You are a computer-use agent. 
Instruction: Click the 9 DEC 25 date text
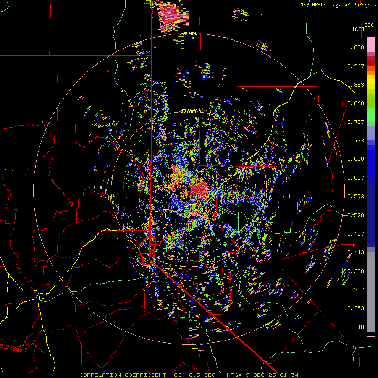coord(262,375)
